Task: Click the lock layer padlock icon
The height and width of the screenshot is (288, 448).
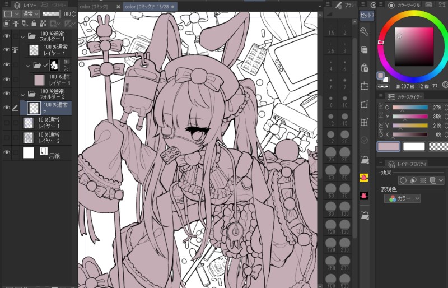Action: [x=34, y=24]
